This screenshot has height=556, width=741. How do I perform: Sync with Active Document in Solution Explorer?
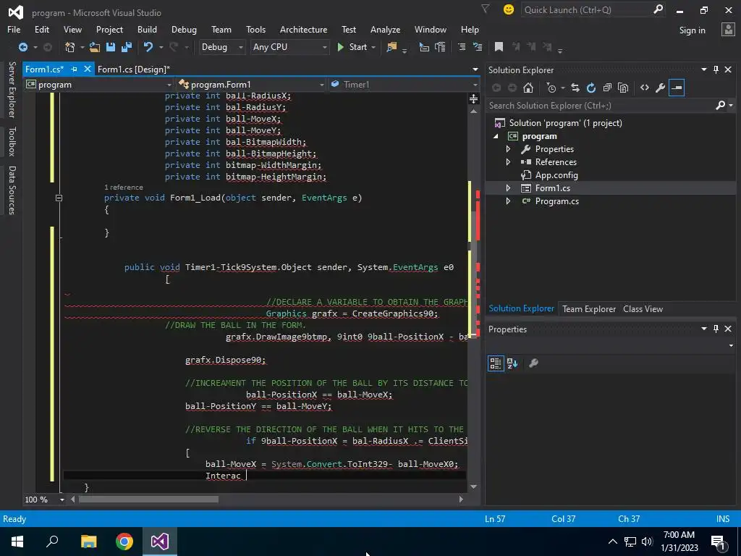[575, 88]
